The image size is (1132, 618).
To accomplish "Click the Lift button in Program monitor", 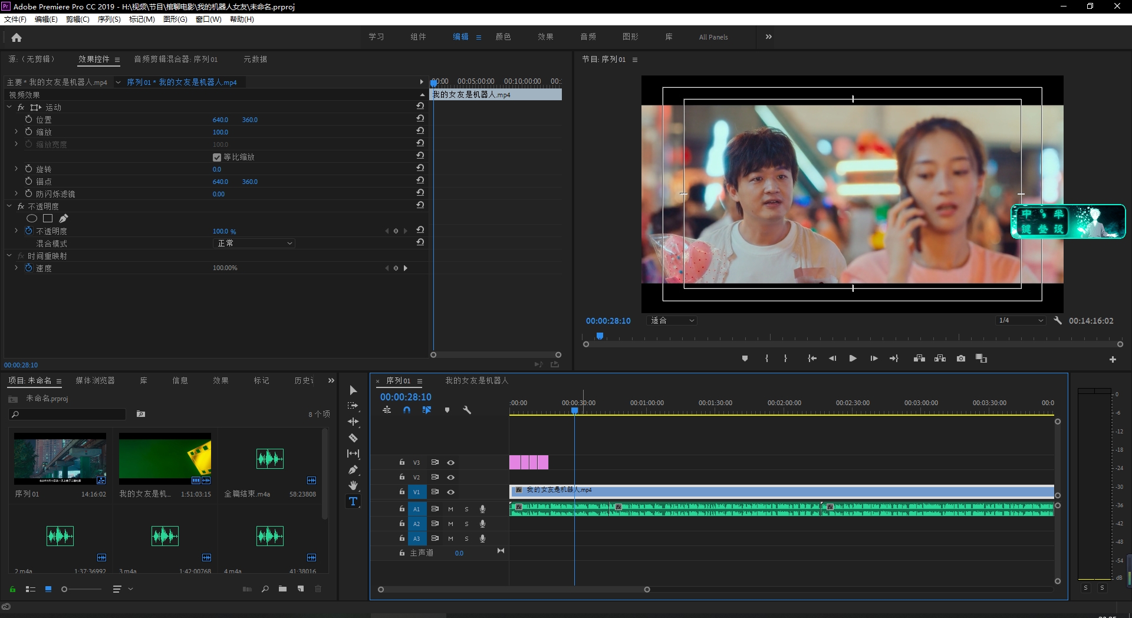I will click(x=919, y=359).
